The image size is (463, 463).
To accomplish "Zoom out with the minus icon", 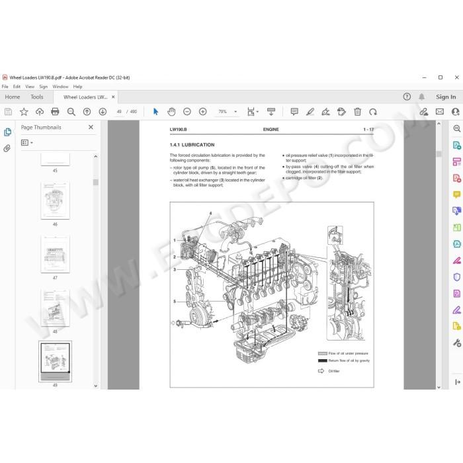I will (x=187, y=112).
